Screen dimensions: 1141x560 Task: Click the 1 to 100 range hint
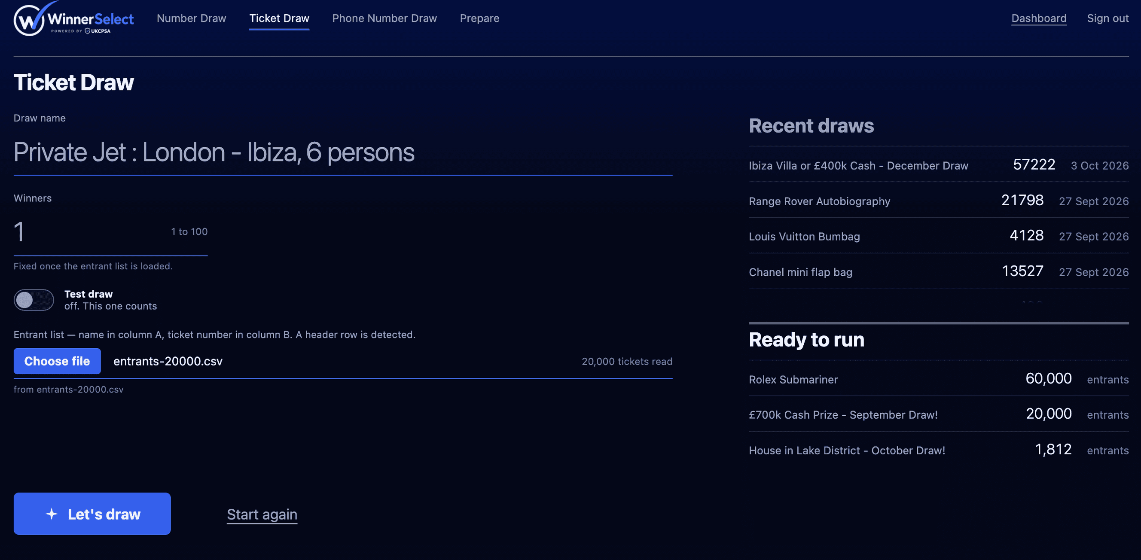point(189,231)
